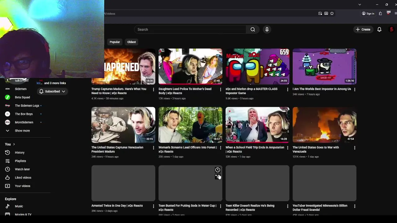Open Your videos in sidebar

(22, 186)
